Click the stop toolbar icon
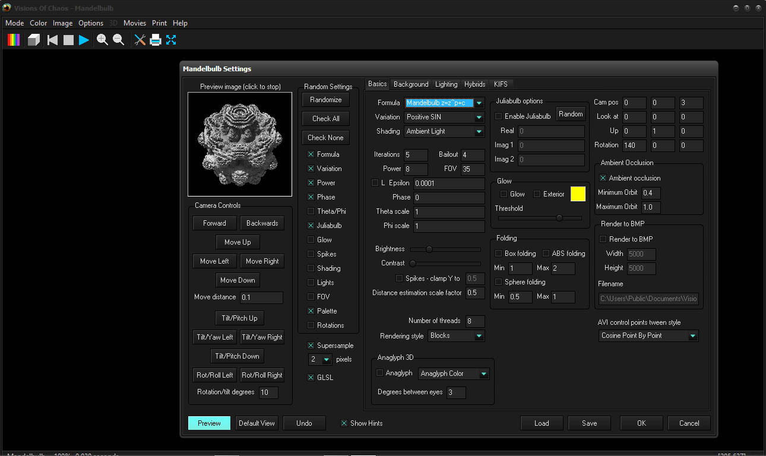The image size is (766, 456). tap(68, 40)
